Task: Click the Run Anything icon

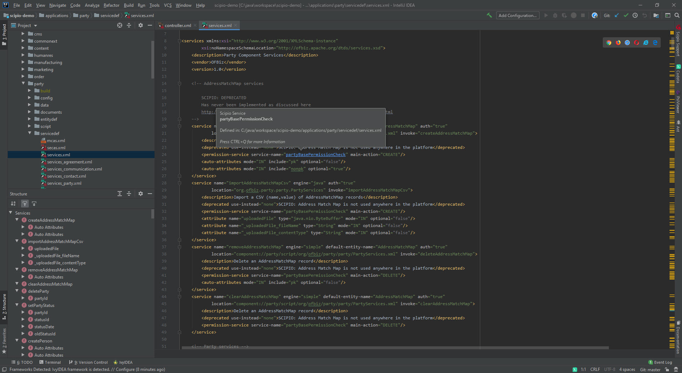Action: coord(668,15)
